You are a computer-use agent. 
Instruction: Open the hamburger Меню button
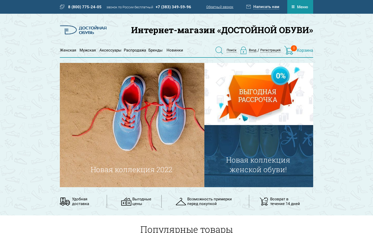pos(300,7)
